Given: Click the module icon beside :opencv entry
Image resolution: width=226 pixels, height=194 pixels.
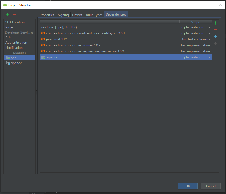Looking at the screenshot, I should click(43, 57).
